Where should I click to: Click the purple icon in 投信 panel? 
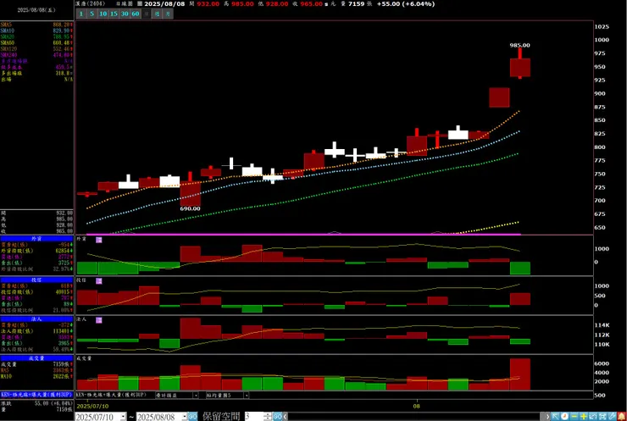(x=99, y=281)
